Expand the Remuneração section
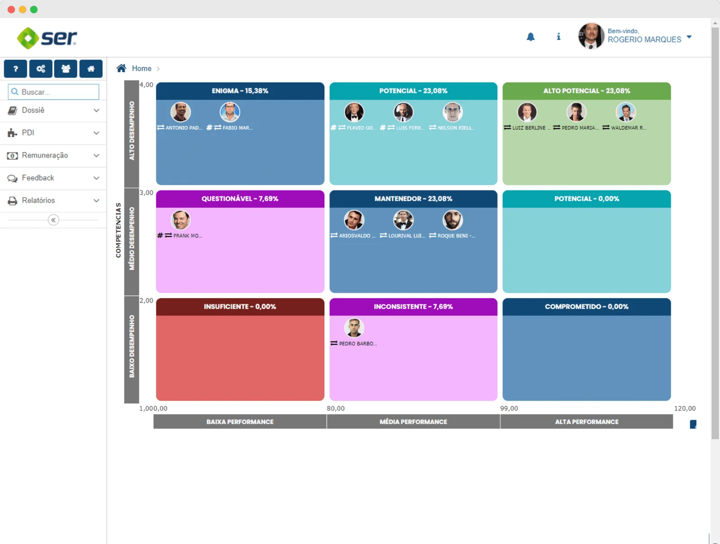This screenshot has height=544, width=720. click(53, 155)
